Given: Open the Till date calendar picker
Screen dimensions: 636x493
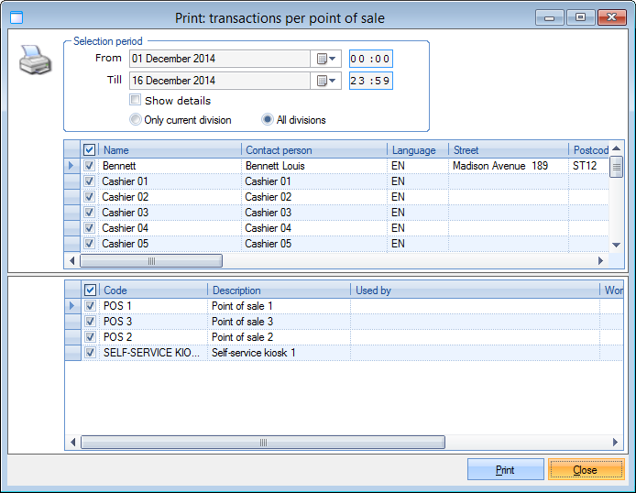Looking at the screenshot, I should point(326,81).
